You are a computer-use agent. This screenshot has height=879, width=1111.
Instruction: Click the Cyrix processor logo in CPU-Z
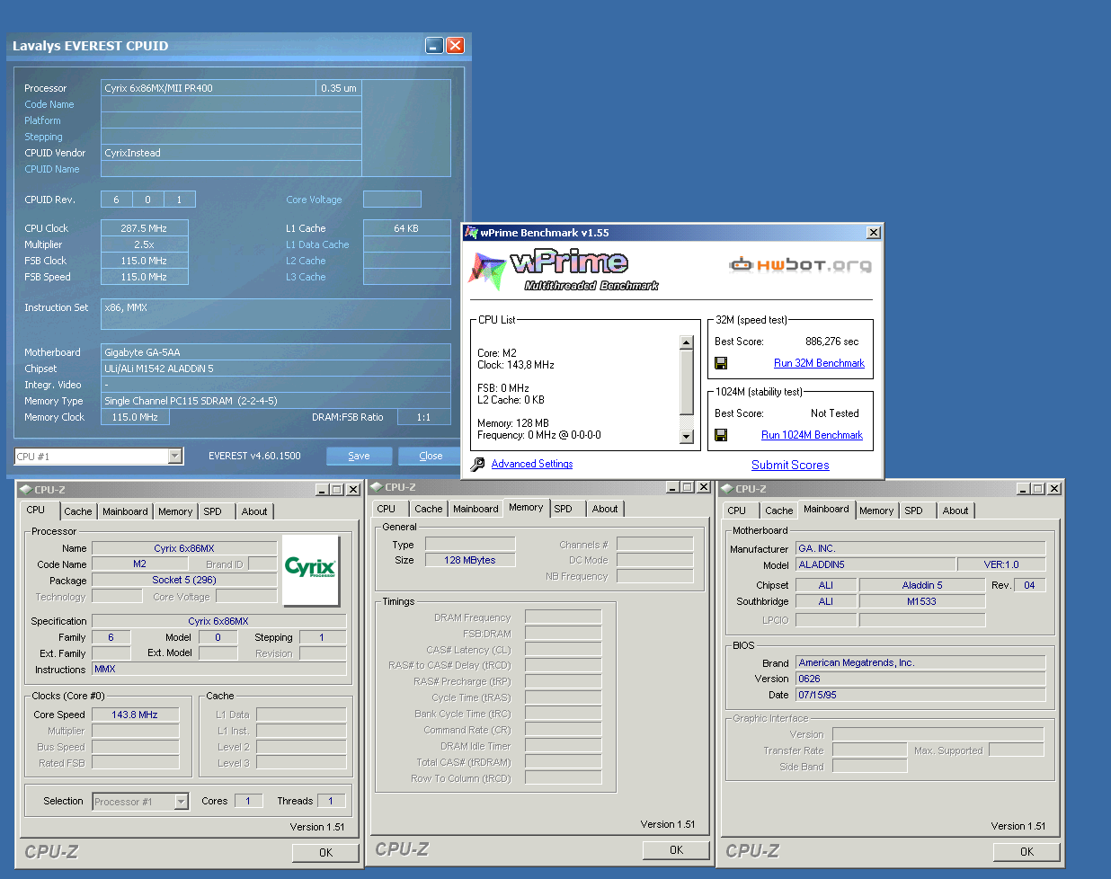[x=310, y=570]
